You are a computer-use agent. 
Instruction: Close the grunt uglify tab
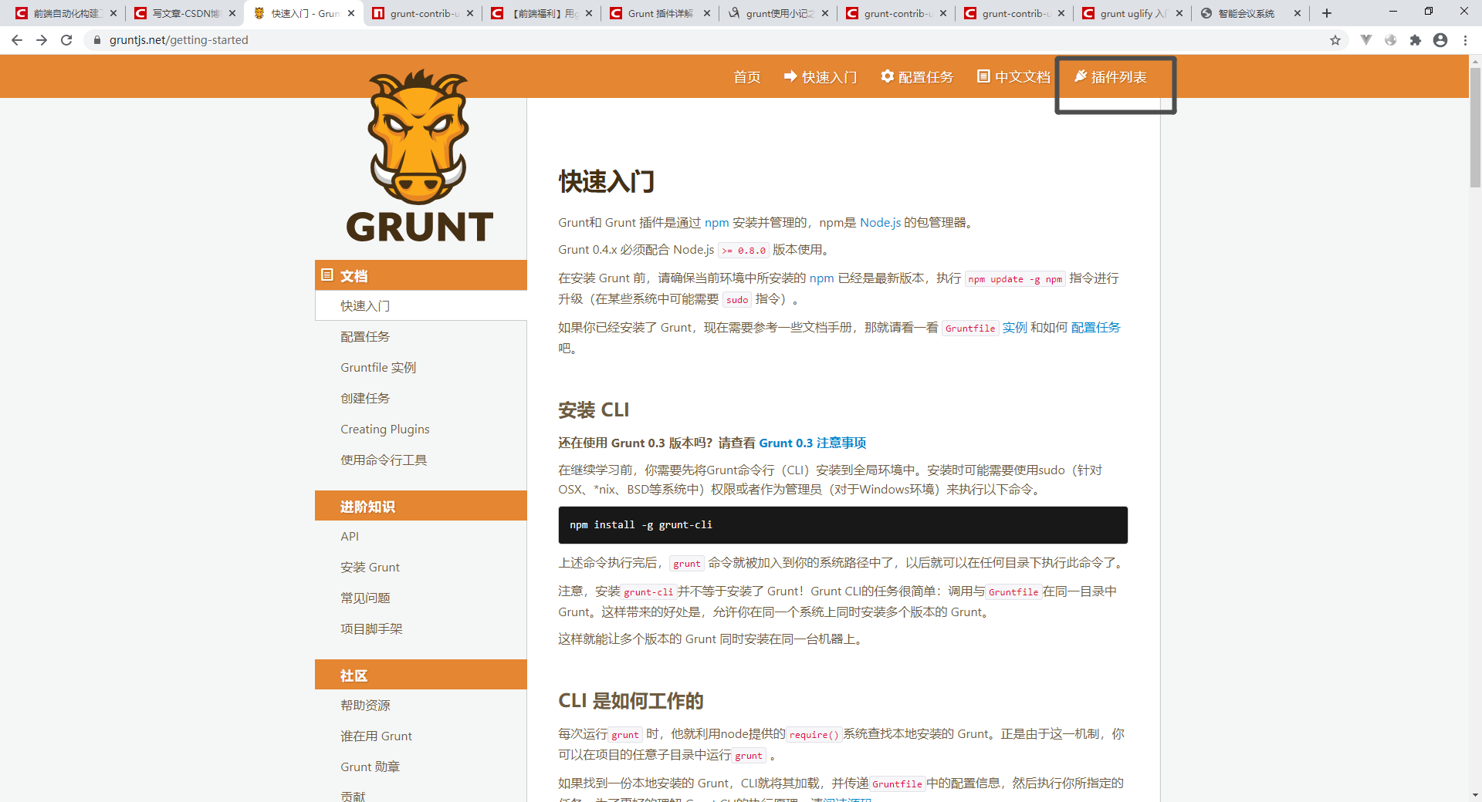pos(1179,13)
